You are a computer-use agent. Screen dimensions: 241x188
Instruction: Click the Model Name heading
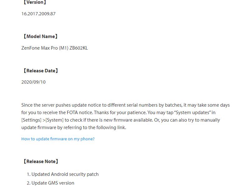click(x=40, y=36)
